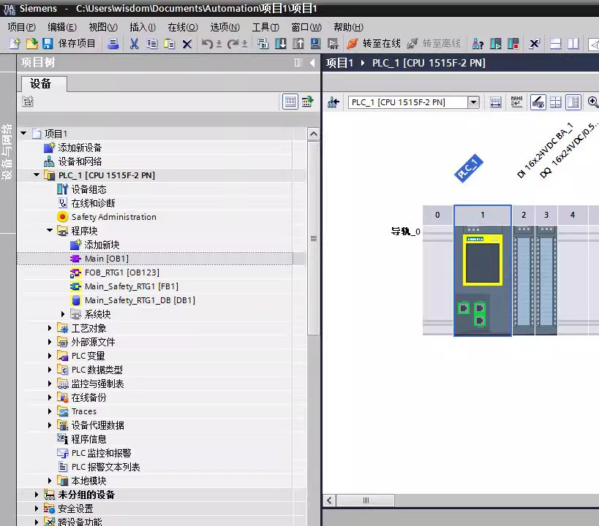This screenshot has width=599, height=526.
Task: Click the redo arrow icon
Action: pyautogui.click(x=233, y=44)
